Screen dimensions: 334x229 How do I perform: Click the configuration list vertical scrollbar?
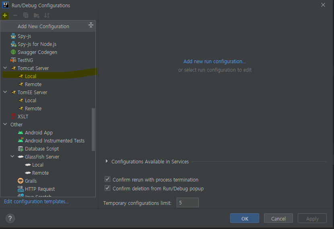coord(93,130)
